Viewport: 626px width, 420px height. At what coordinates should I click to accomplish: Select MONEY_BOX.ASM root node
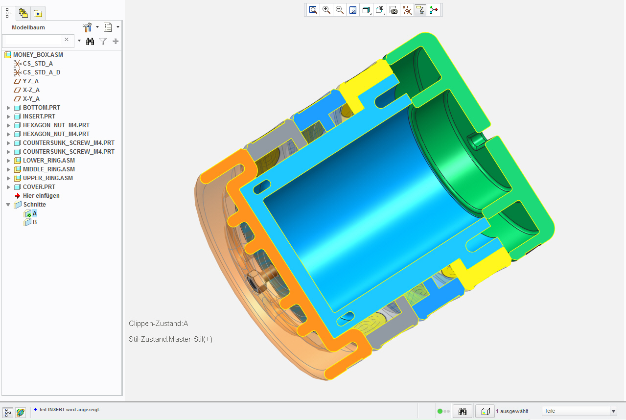38,55
